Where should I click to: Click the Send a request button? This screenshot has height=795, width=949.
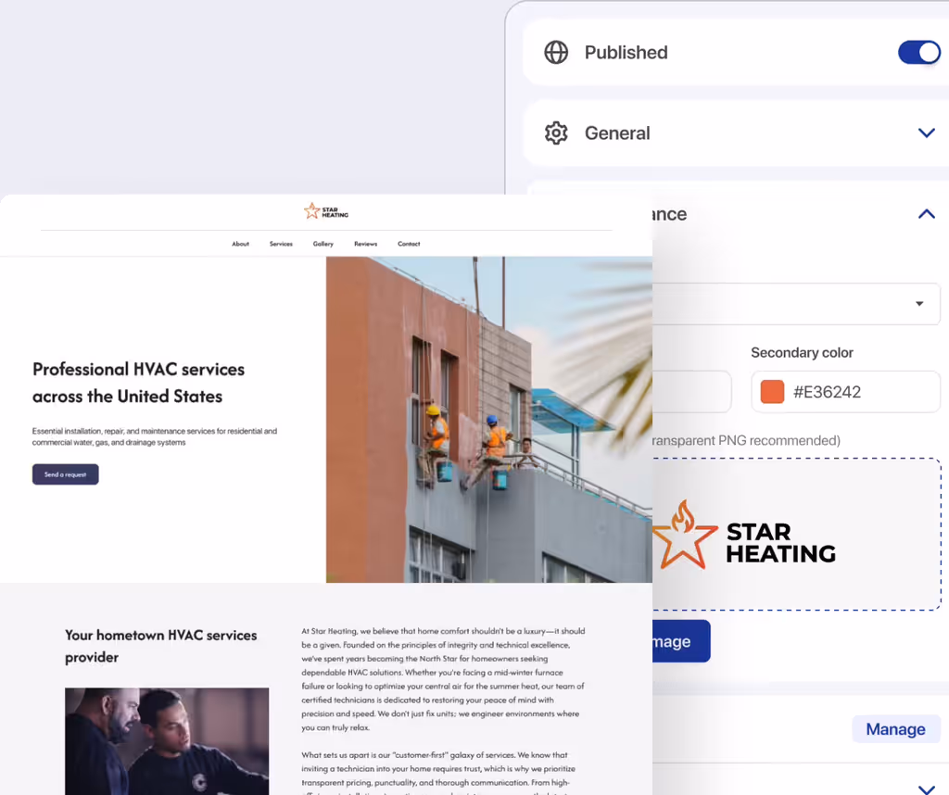coord(66,474)
